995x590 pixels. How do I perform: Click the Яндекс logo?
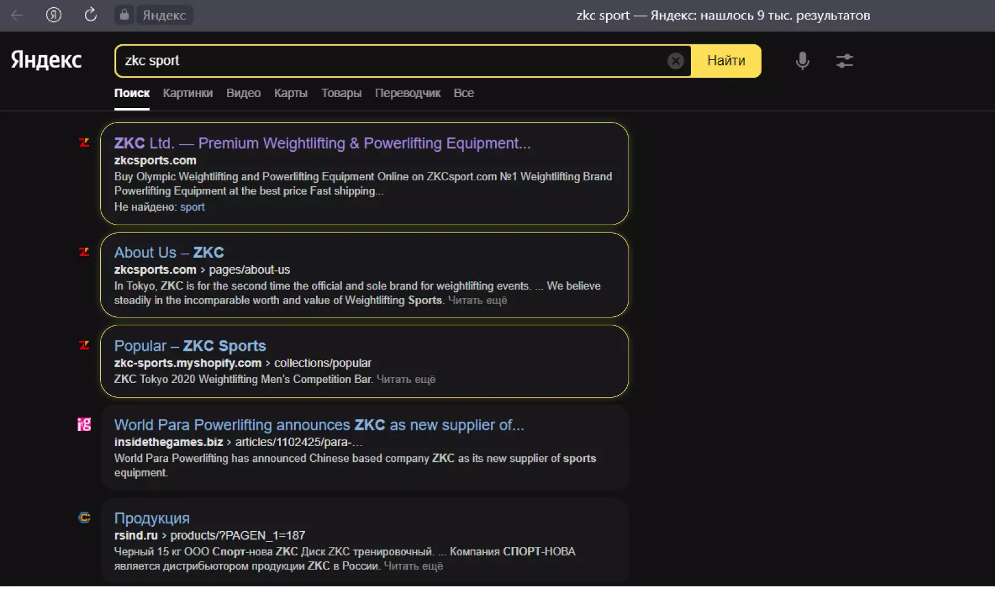point(46,60)
